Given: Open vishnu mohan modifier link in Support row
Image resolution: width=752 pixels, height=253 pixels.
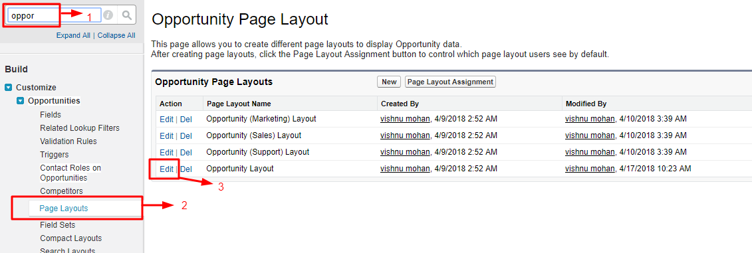Looking at the screenshot, I should point(590,152).
